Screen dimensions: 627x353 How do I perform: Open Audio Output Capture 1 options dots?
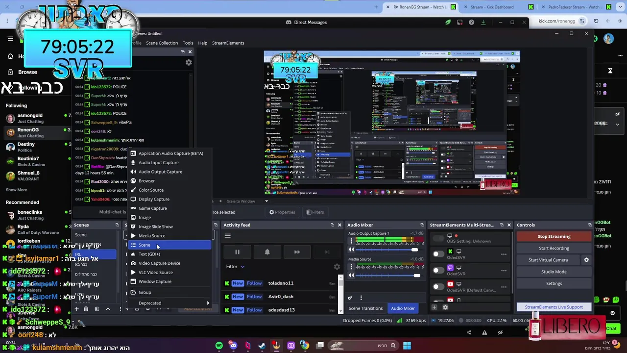351,241
